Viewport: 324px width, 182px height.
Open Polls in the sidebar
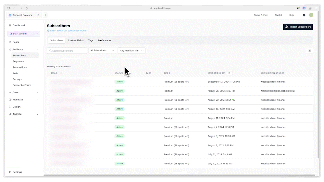pyautogui.click(x=15, y=73)
